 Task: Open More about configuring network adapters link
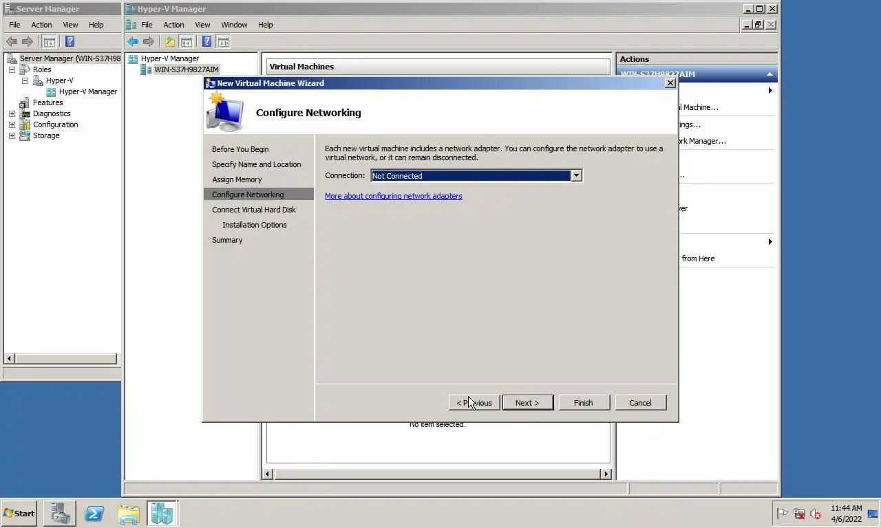tap(394, 196)
